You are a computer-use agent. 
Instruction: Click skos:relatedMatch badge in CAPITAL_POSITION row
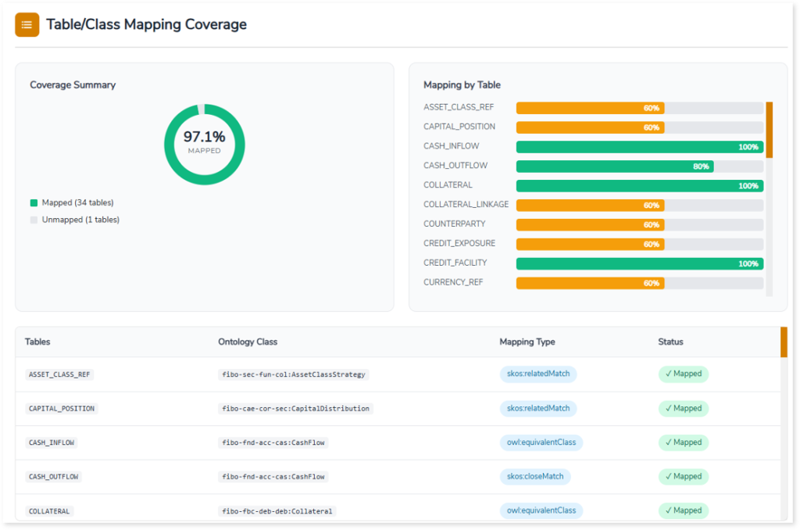click(538, 408)
